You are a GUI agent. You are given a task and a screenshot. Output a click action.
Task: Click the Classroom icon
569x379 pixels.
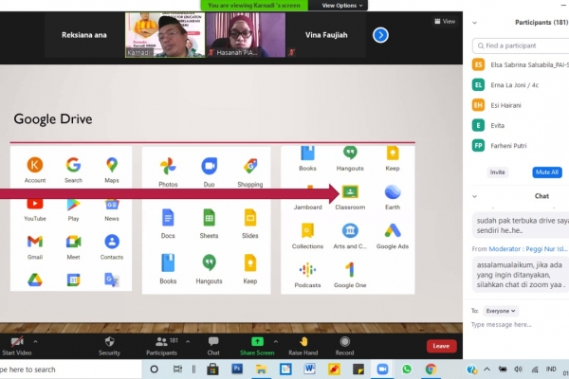pyautogui.click(x=350, y=191)
